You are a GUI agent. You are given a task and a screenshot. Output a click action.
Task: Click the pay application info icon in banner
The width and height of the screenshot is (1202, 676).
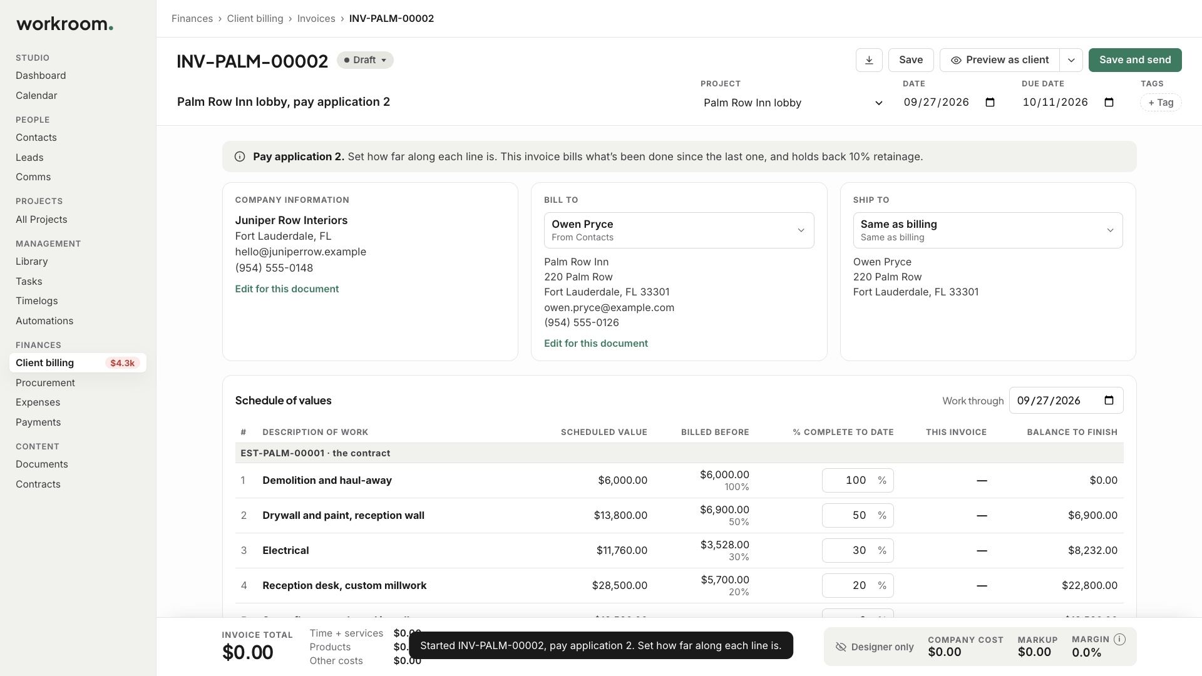coord(240,156)
